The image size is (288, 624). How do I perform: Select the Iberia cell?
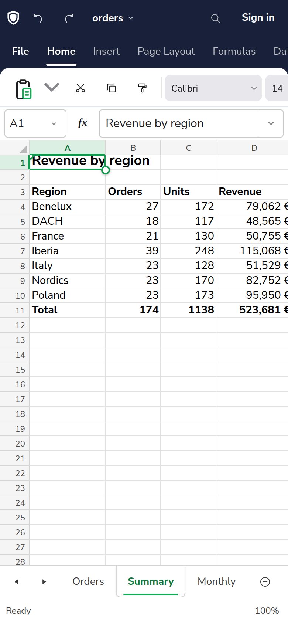(x=67, y=251)
